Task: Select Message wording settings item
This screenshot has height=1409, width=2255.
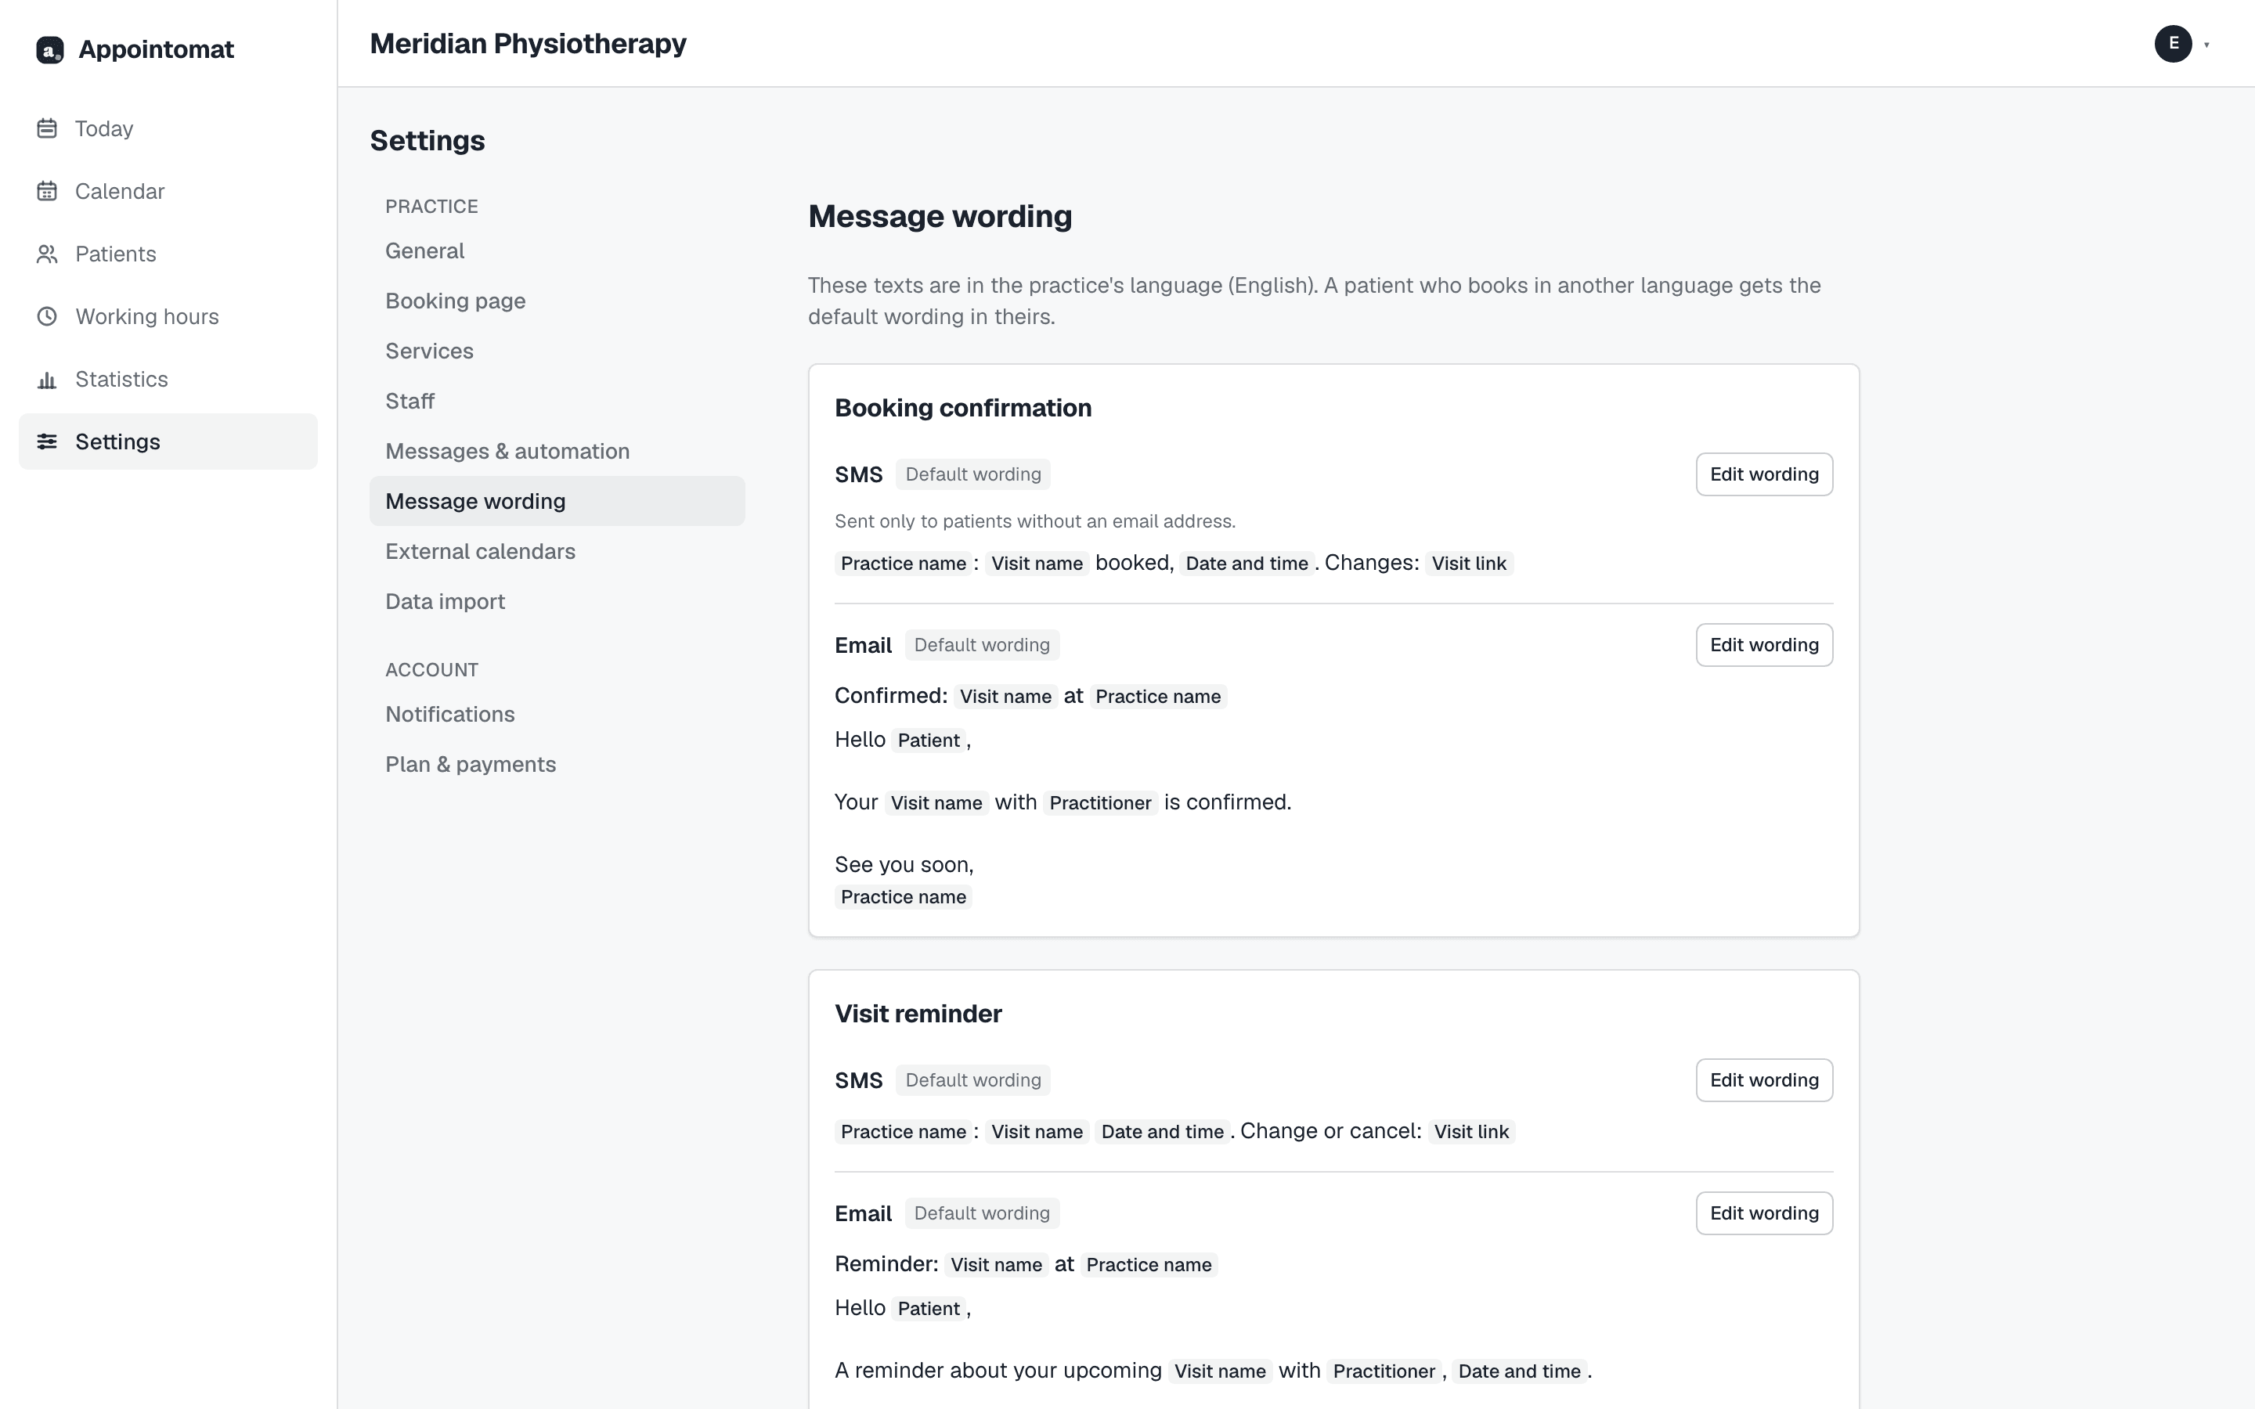Action: click(557, 501)
